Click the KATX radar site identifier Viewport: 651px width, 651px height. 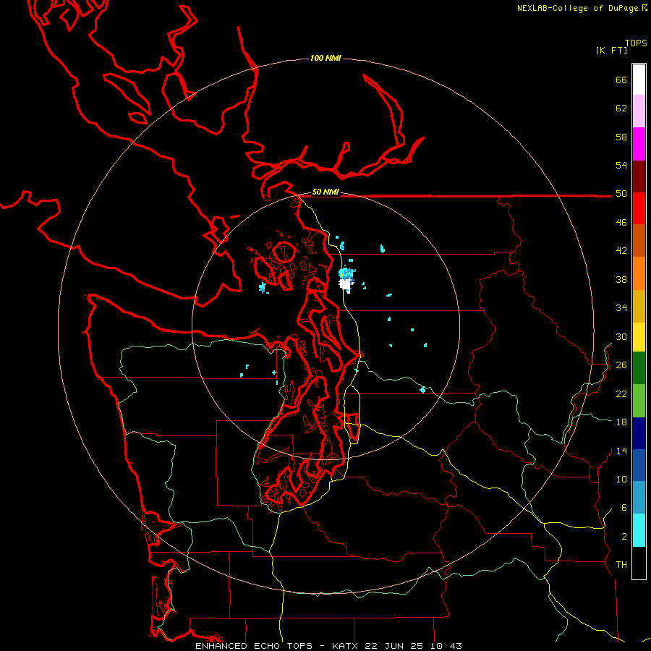[x=346, y=646]
